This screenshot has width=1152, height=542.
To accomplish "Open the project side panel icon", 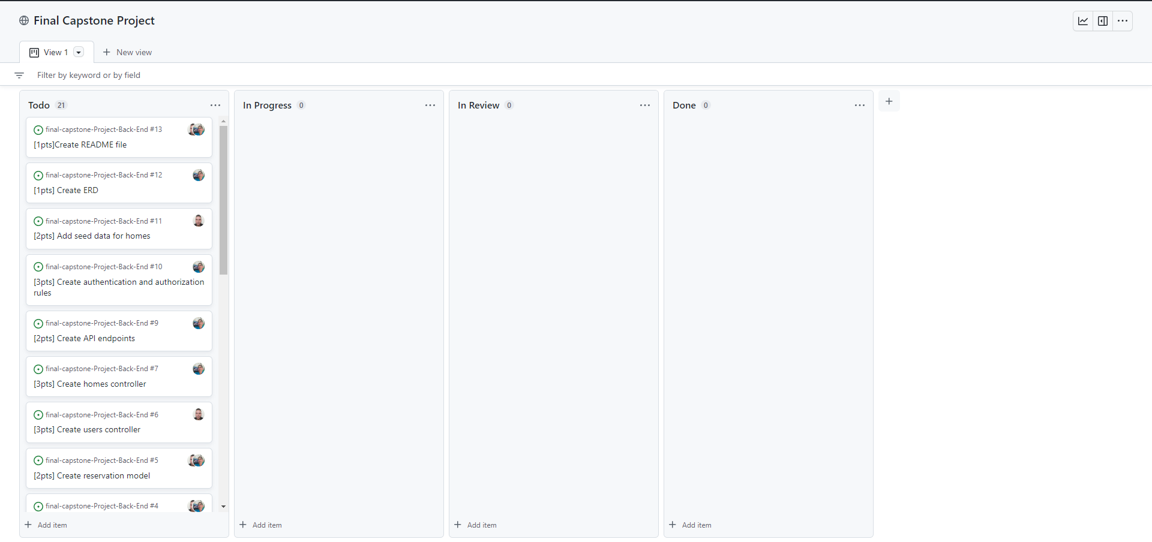I will 1103,21.
